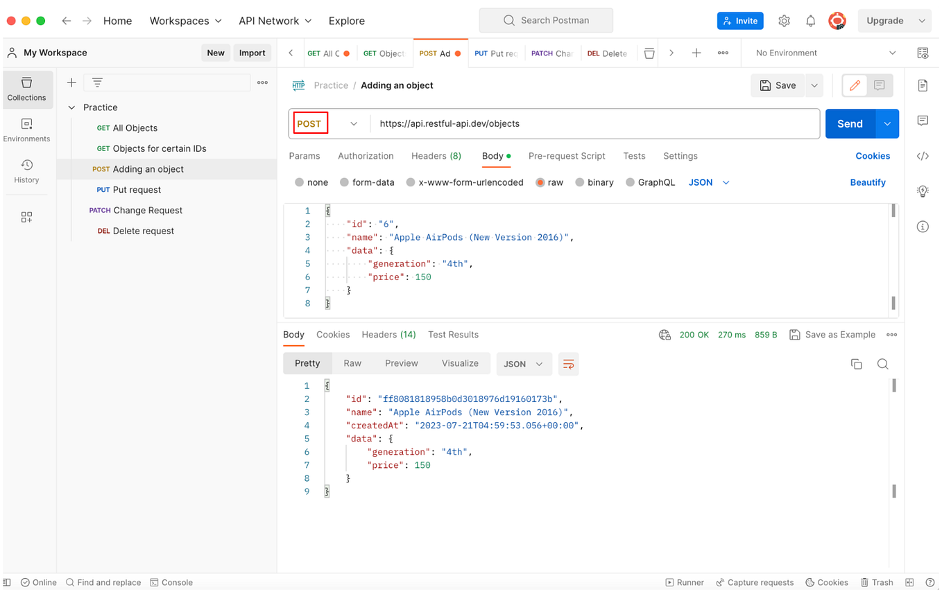Open the History sidebar panel
Viewport: 942px width, 594px height.
pos(26,171)
